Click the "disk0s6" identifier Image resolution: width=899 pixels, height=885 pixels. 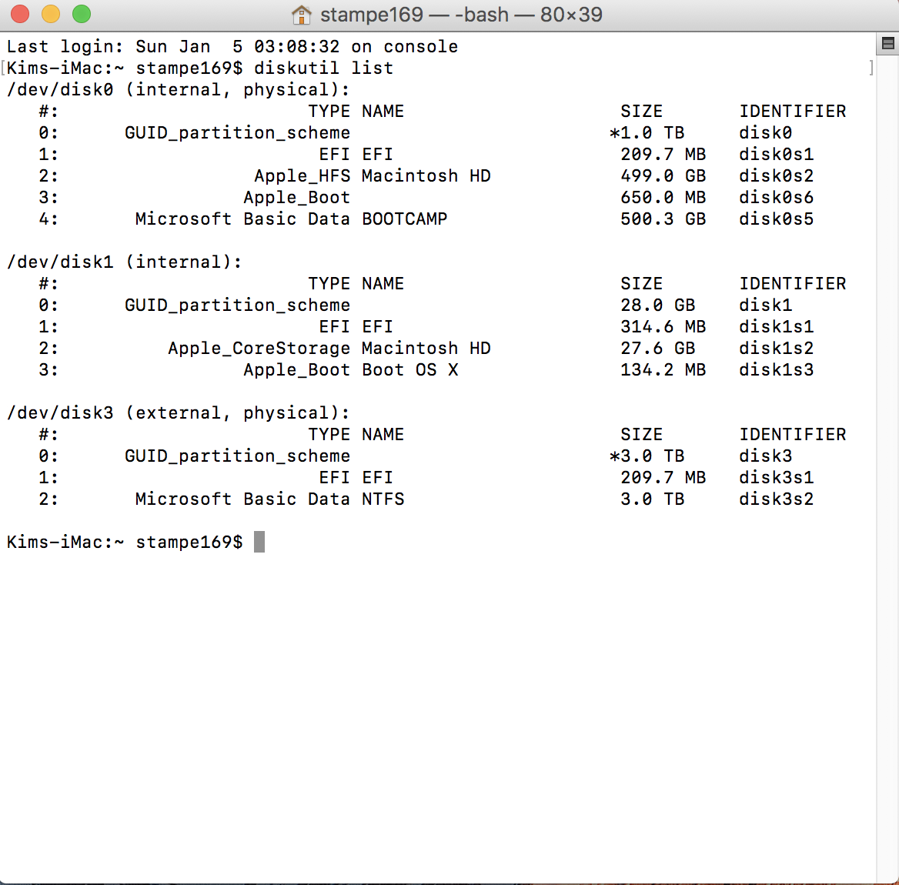click(776, 197)
